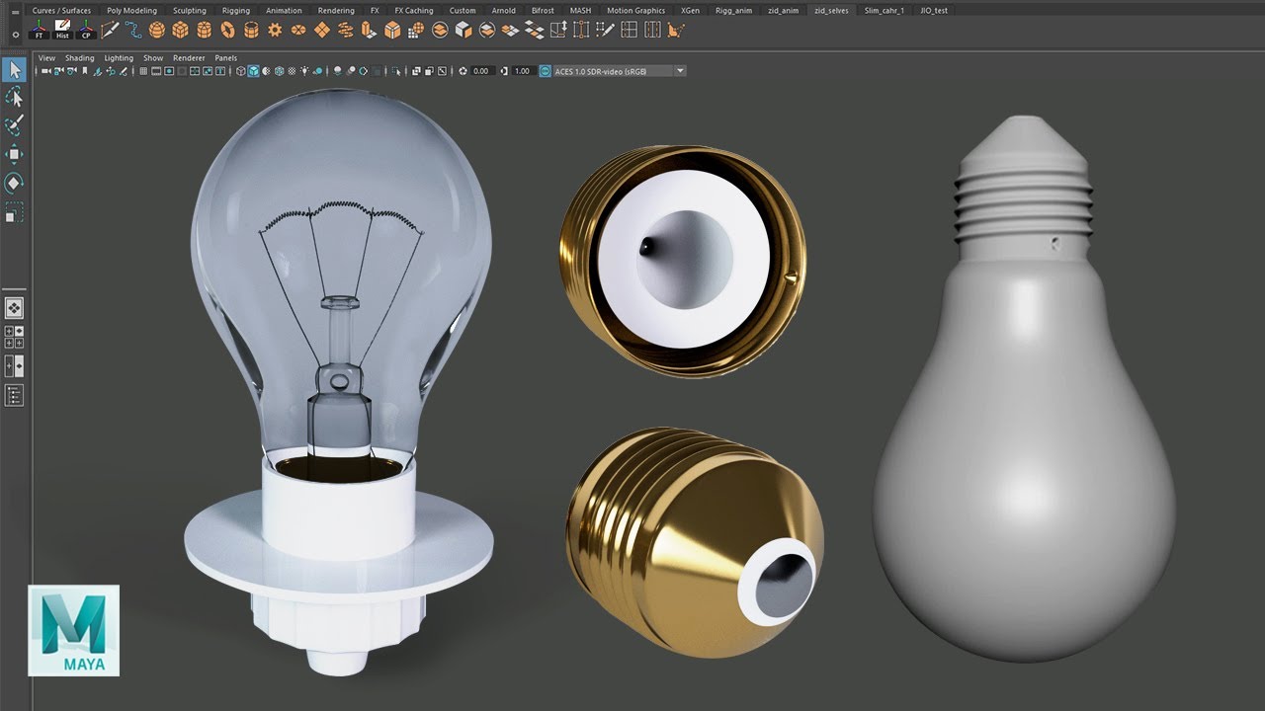Switch to the zid_selves shelf tab
The height and width of the screenshot is (711, 1265).
(831, 10)
